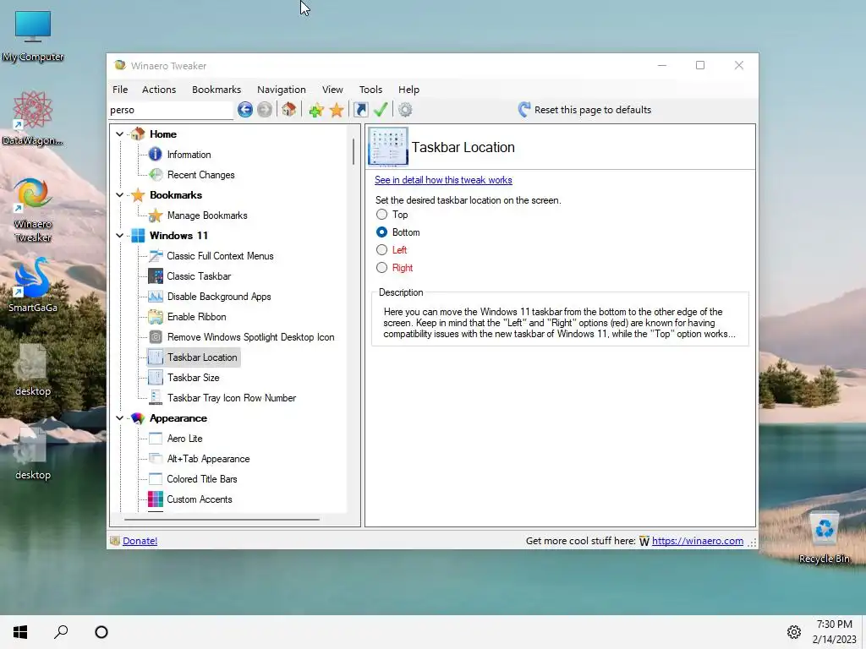This screenshot has height=649, width=866.
Task: Select the Left taskbar location option
Action: (381, 250)
